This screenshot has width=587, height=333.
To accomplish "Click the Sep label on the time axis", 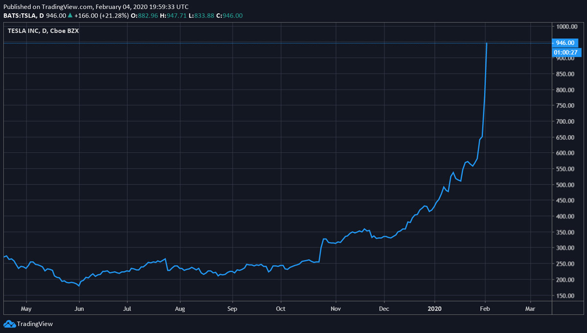I will [x=232, y=309].
